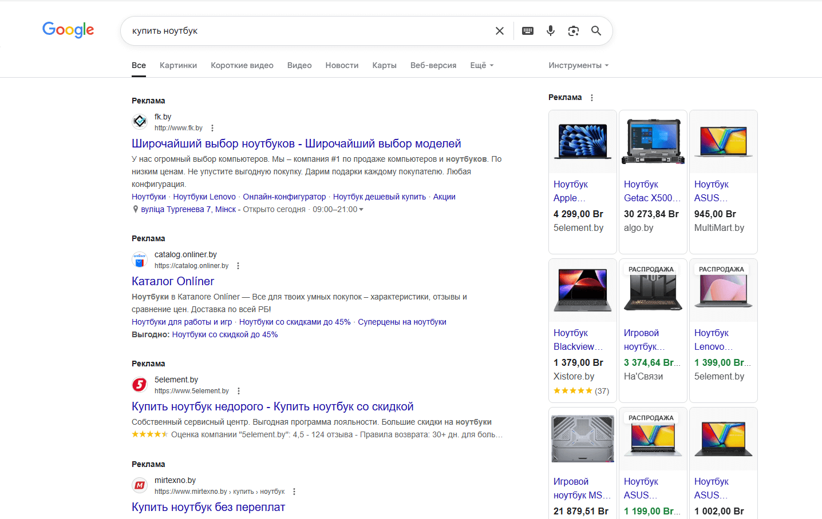Image resolution: width=822 pixels, height=519 pixels.
Task: Open Игровой ноутбук image from На'Связи
Action: (x=653, y=290)
